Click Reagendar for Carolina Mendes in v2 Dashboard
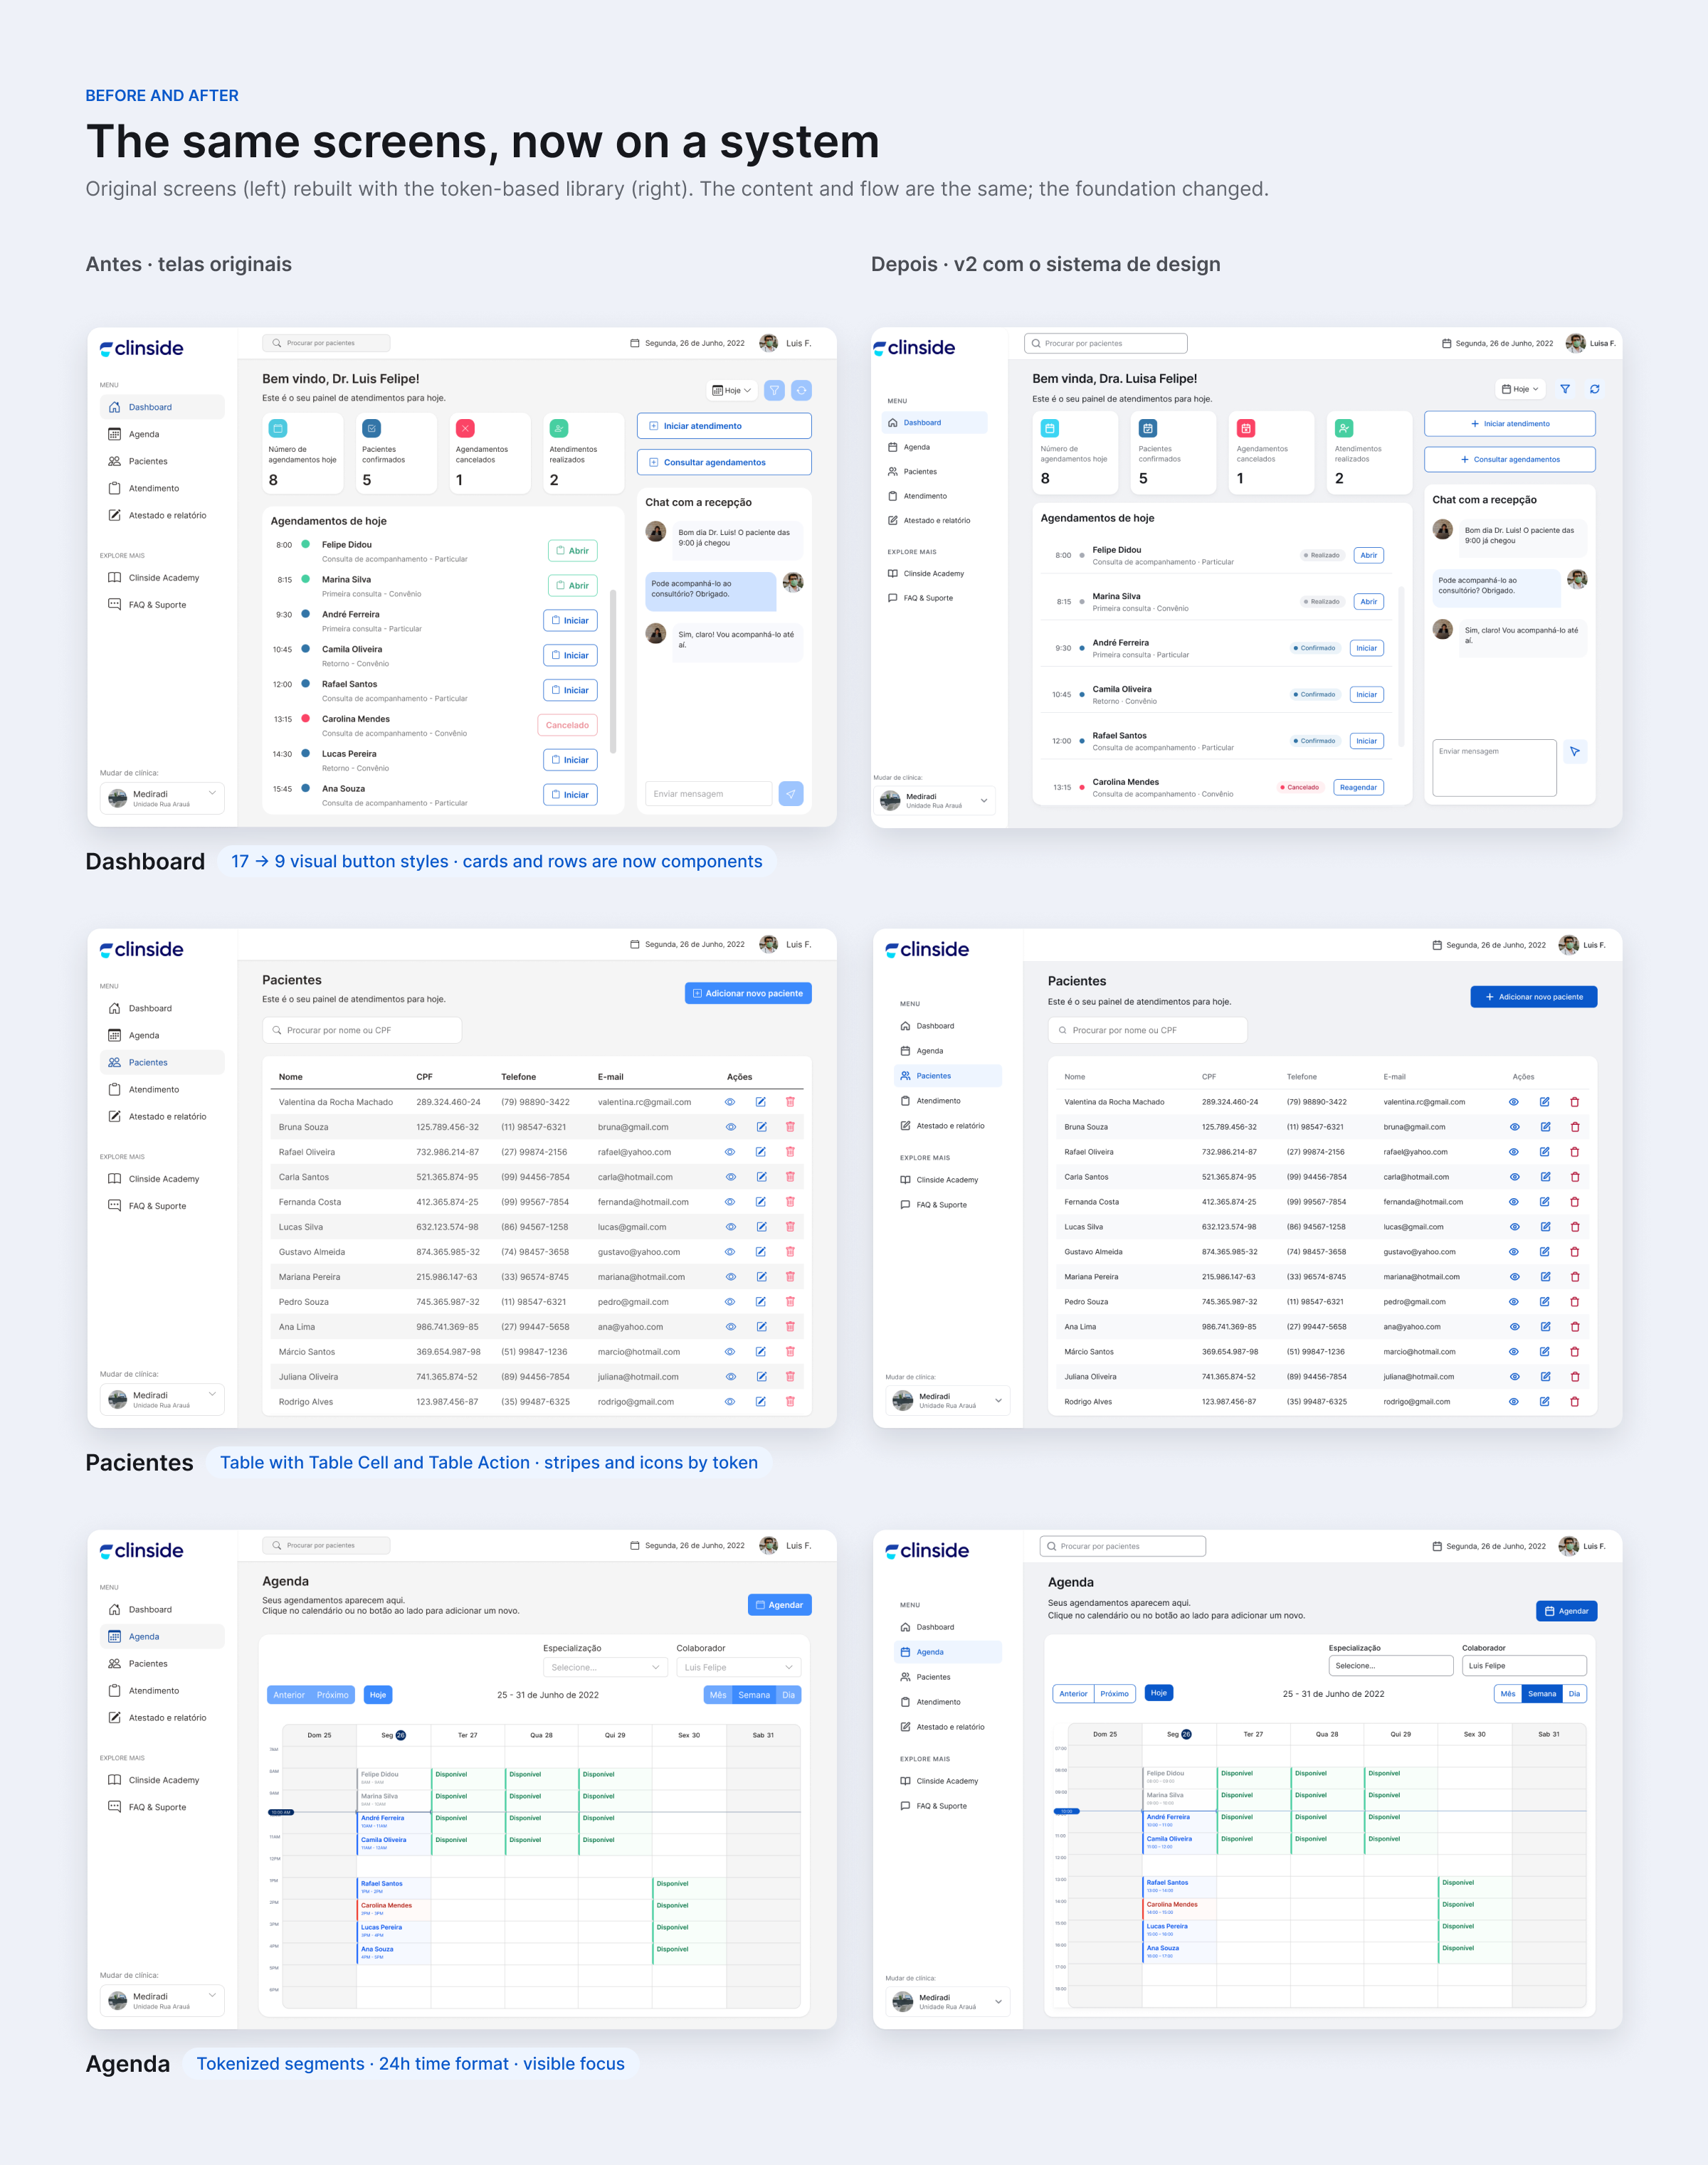The image size is (1708, 2165). (x=1358, y=787)
